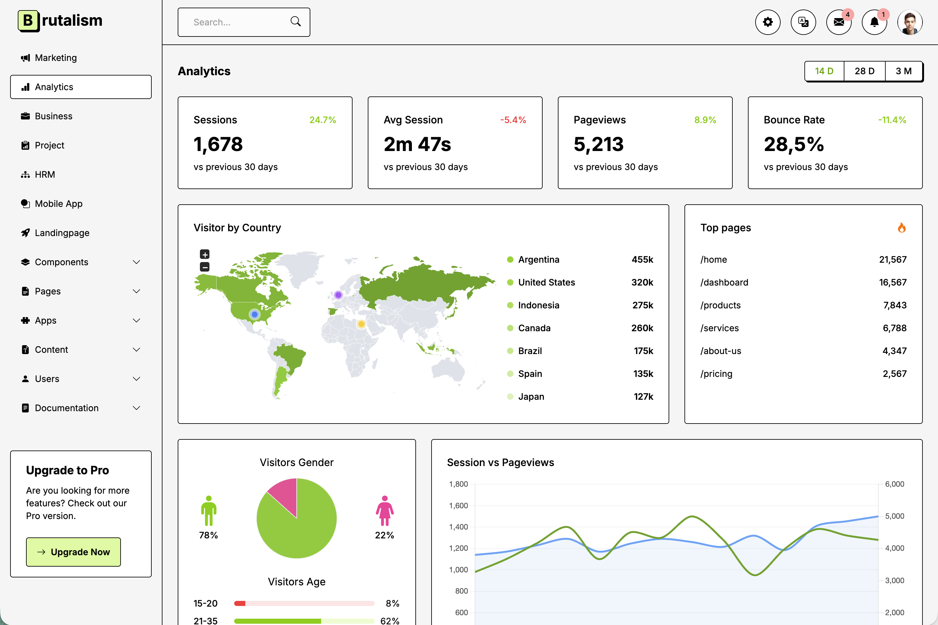This screenshot has width=938, height=625.
Task: Expand the Apps menu chevron
Action: click(x=136, y=320)
